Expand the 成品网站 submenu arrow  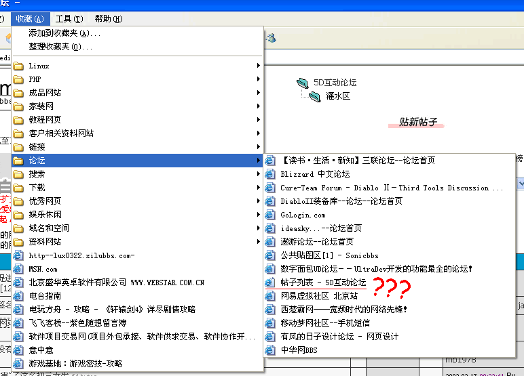coord(259,93)
